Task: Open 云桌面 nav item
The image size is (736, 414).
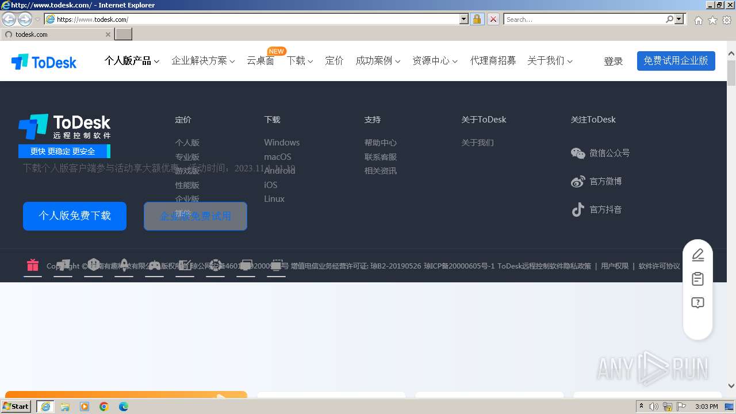Action: [260, 60]
